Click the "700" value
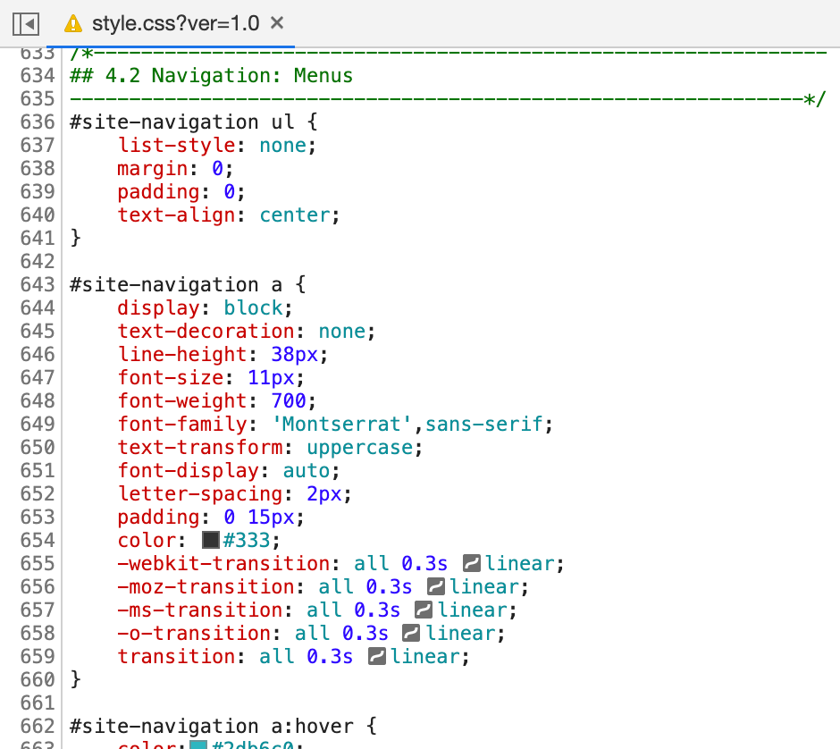Image resolution: width=840 pixels, height=749 pixels. pos(289,400)
